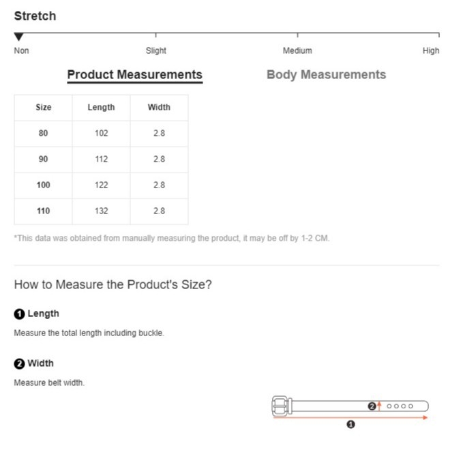Viewport: 463px width, 463px height.
Task: Select the Product Measurements tab
Action: (x=134, y=75)
